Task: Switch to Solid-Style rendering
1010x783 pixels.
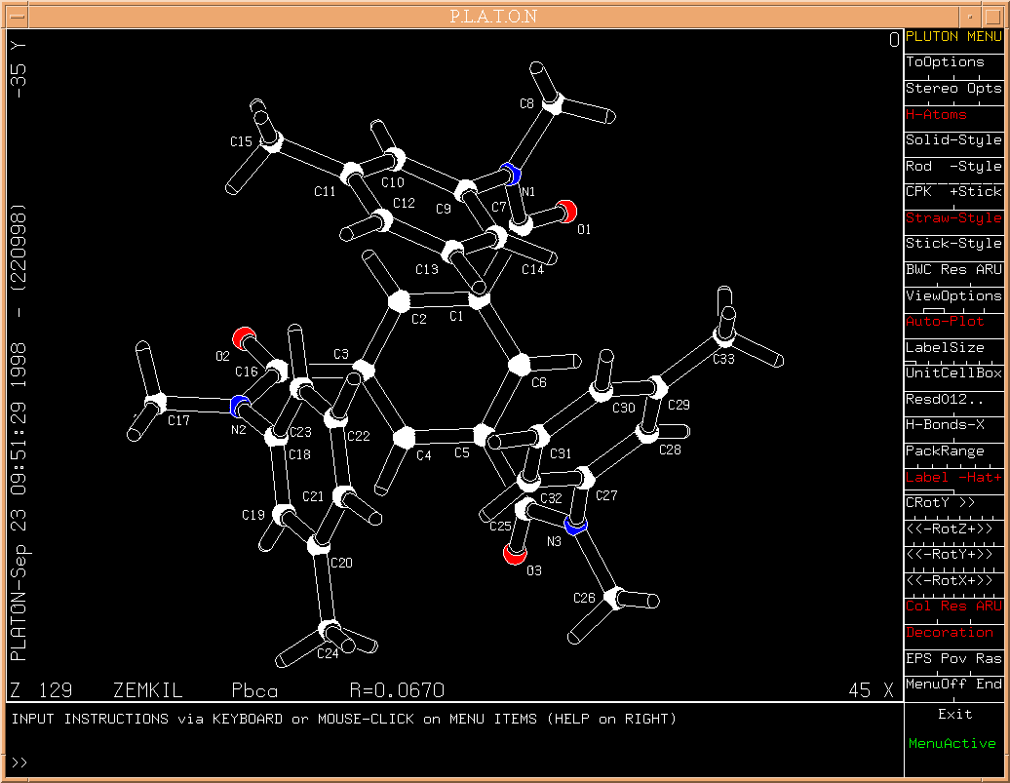Action: [952, 140]
